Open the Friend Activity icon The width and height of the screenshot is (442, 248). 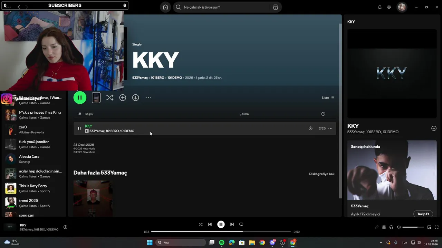click(389, 7)
